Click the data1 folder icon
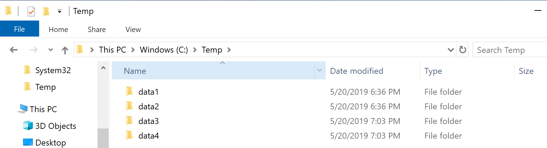 coord(130,92)
